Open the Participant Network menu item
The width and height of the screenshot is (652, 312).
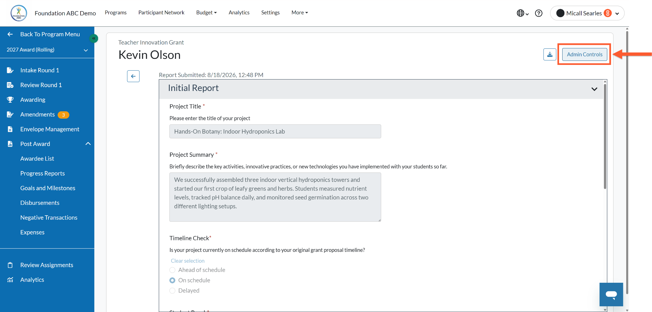[161, 12]
